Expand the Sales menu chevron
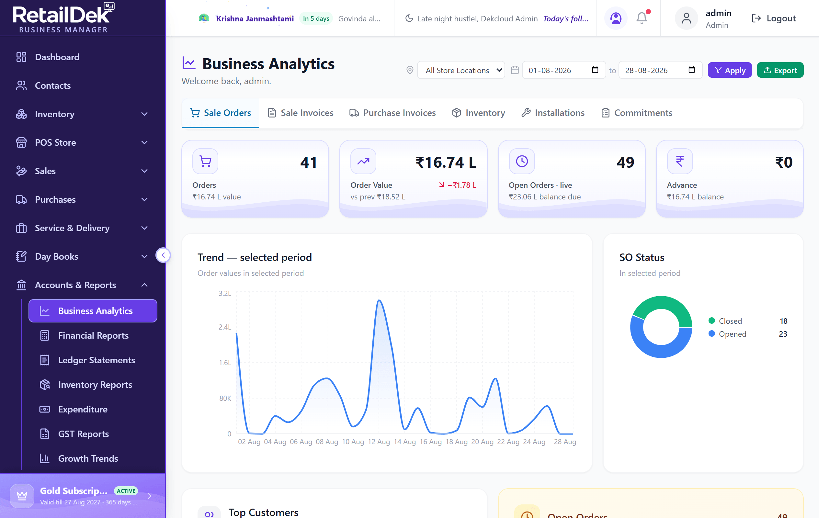This screenshot has height=518, width=829. coord(144,171)
